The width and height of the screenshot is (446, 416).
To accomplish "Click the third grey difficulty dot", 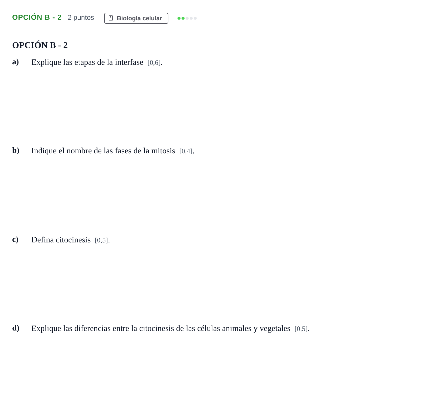I will [x=187, y=18].
